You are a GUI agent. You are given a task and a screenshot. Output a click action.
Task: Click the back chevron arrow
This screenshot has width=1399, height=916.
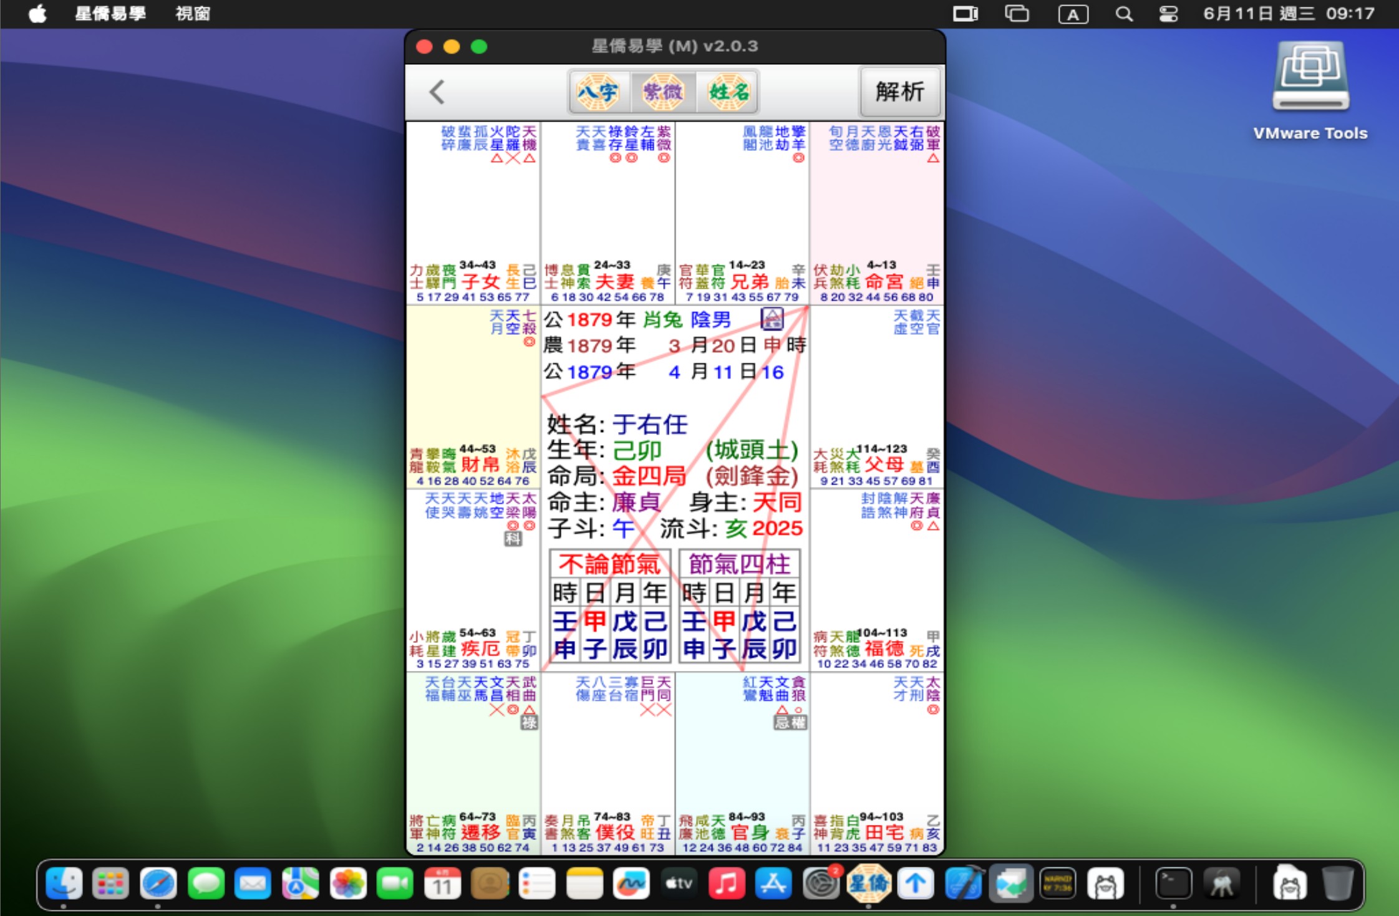pos(437,92)
